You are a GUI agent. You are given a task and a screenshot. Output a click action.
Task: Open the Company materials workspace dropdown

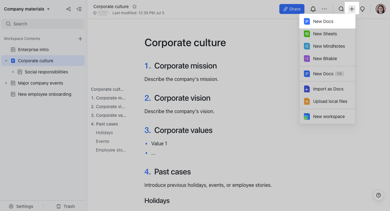pos(48,9)
